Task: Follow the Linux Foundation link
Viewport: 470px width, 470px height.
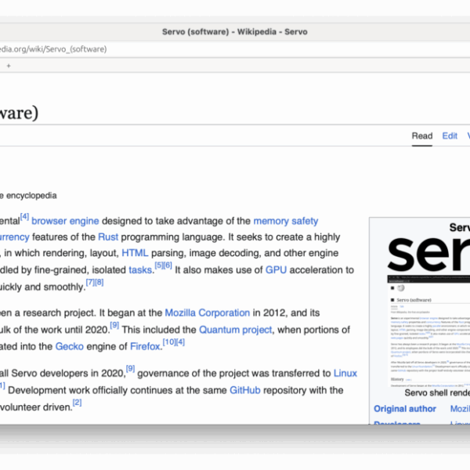Action: 345,374
